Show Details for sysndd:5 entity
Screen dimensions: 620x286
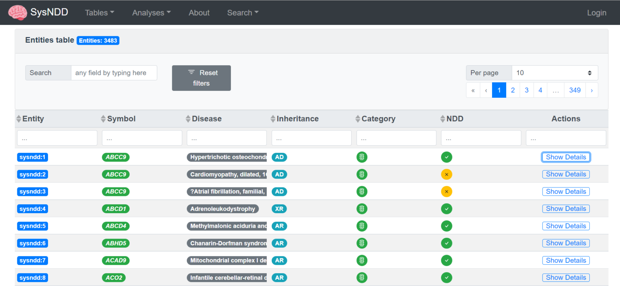pos(566,226)
